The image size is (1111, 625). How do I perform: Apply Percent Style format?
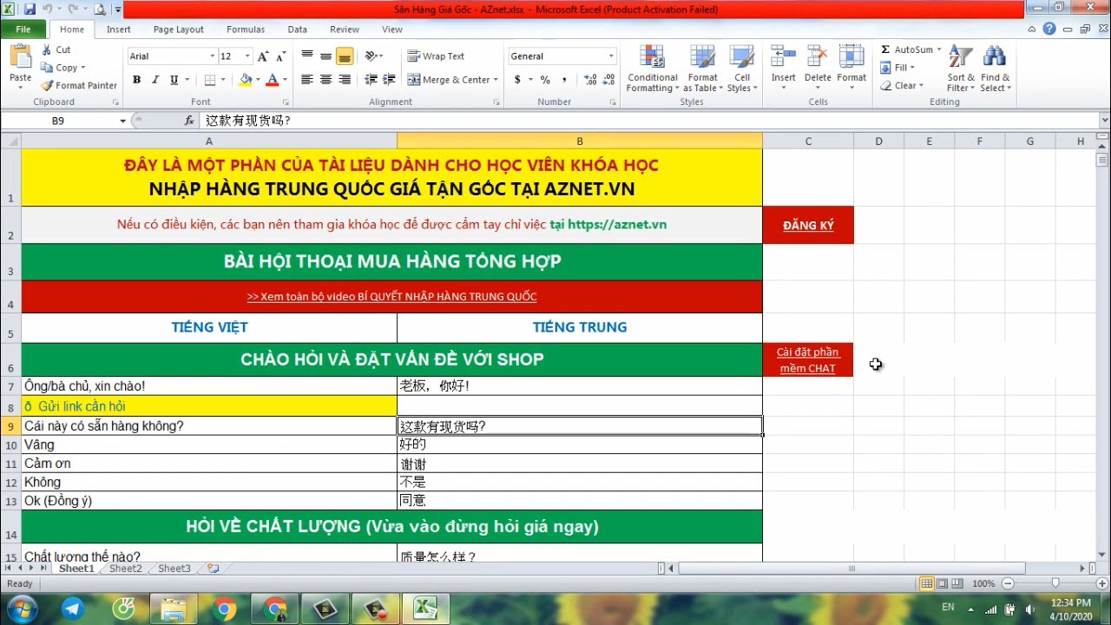coord(545,80)
